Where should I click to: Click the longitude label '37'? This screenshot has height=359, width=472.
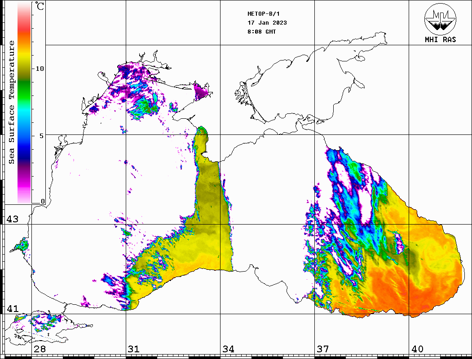(x=323, y=349)
